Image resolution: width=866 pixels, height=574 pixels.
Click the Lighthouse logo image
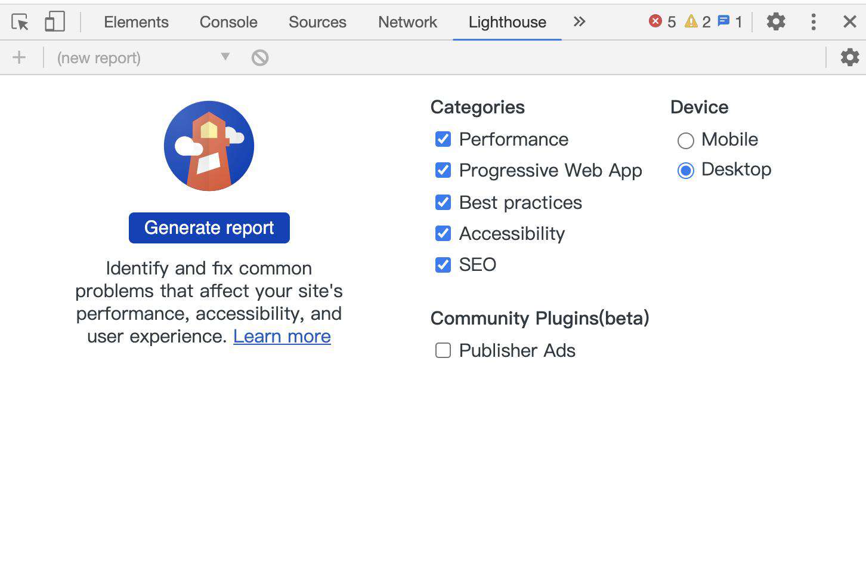pyautogui.click(x=209, y=146)
